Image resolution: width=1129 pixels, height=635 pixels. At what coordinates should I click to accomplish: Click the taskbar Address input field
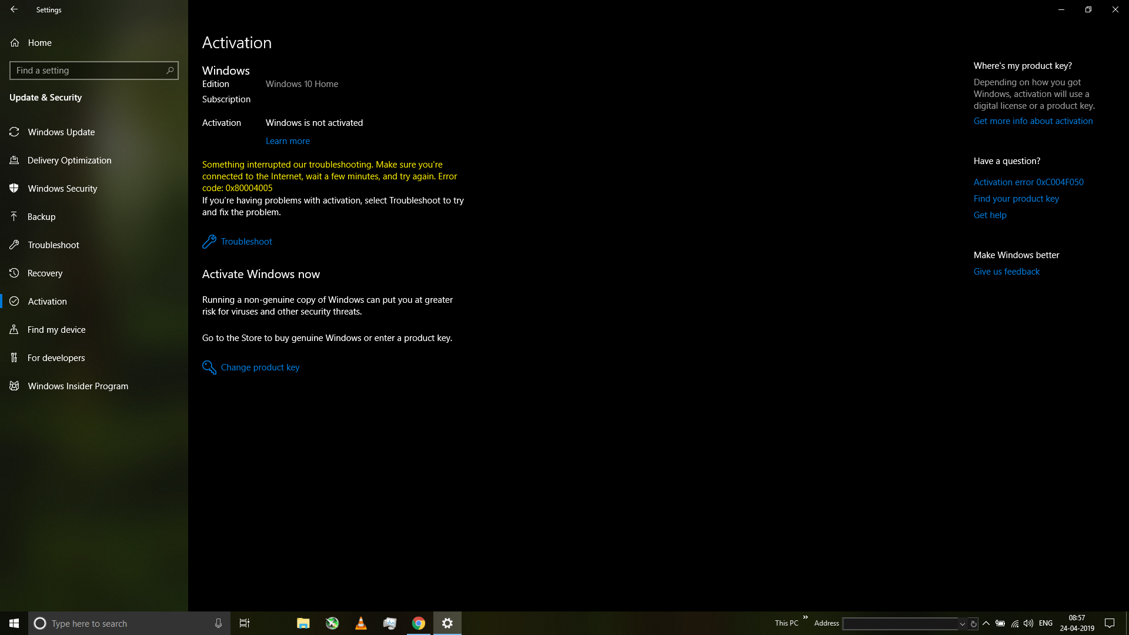(900, 624)
